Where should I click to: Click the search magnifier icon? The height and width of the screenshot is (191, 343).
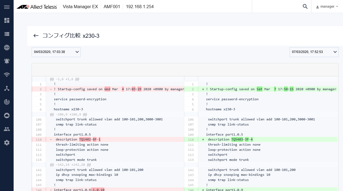pyautogui.click(x=305, y=7)
